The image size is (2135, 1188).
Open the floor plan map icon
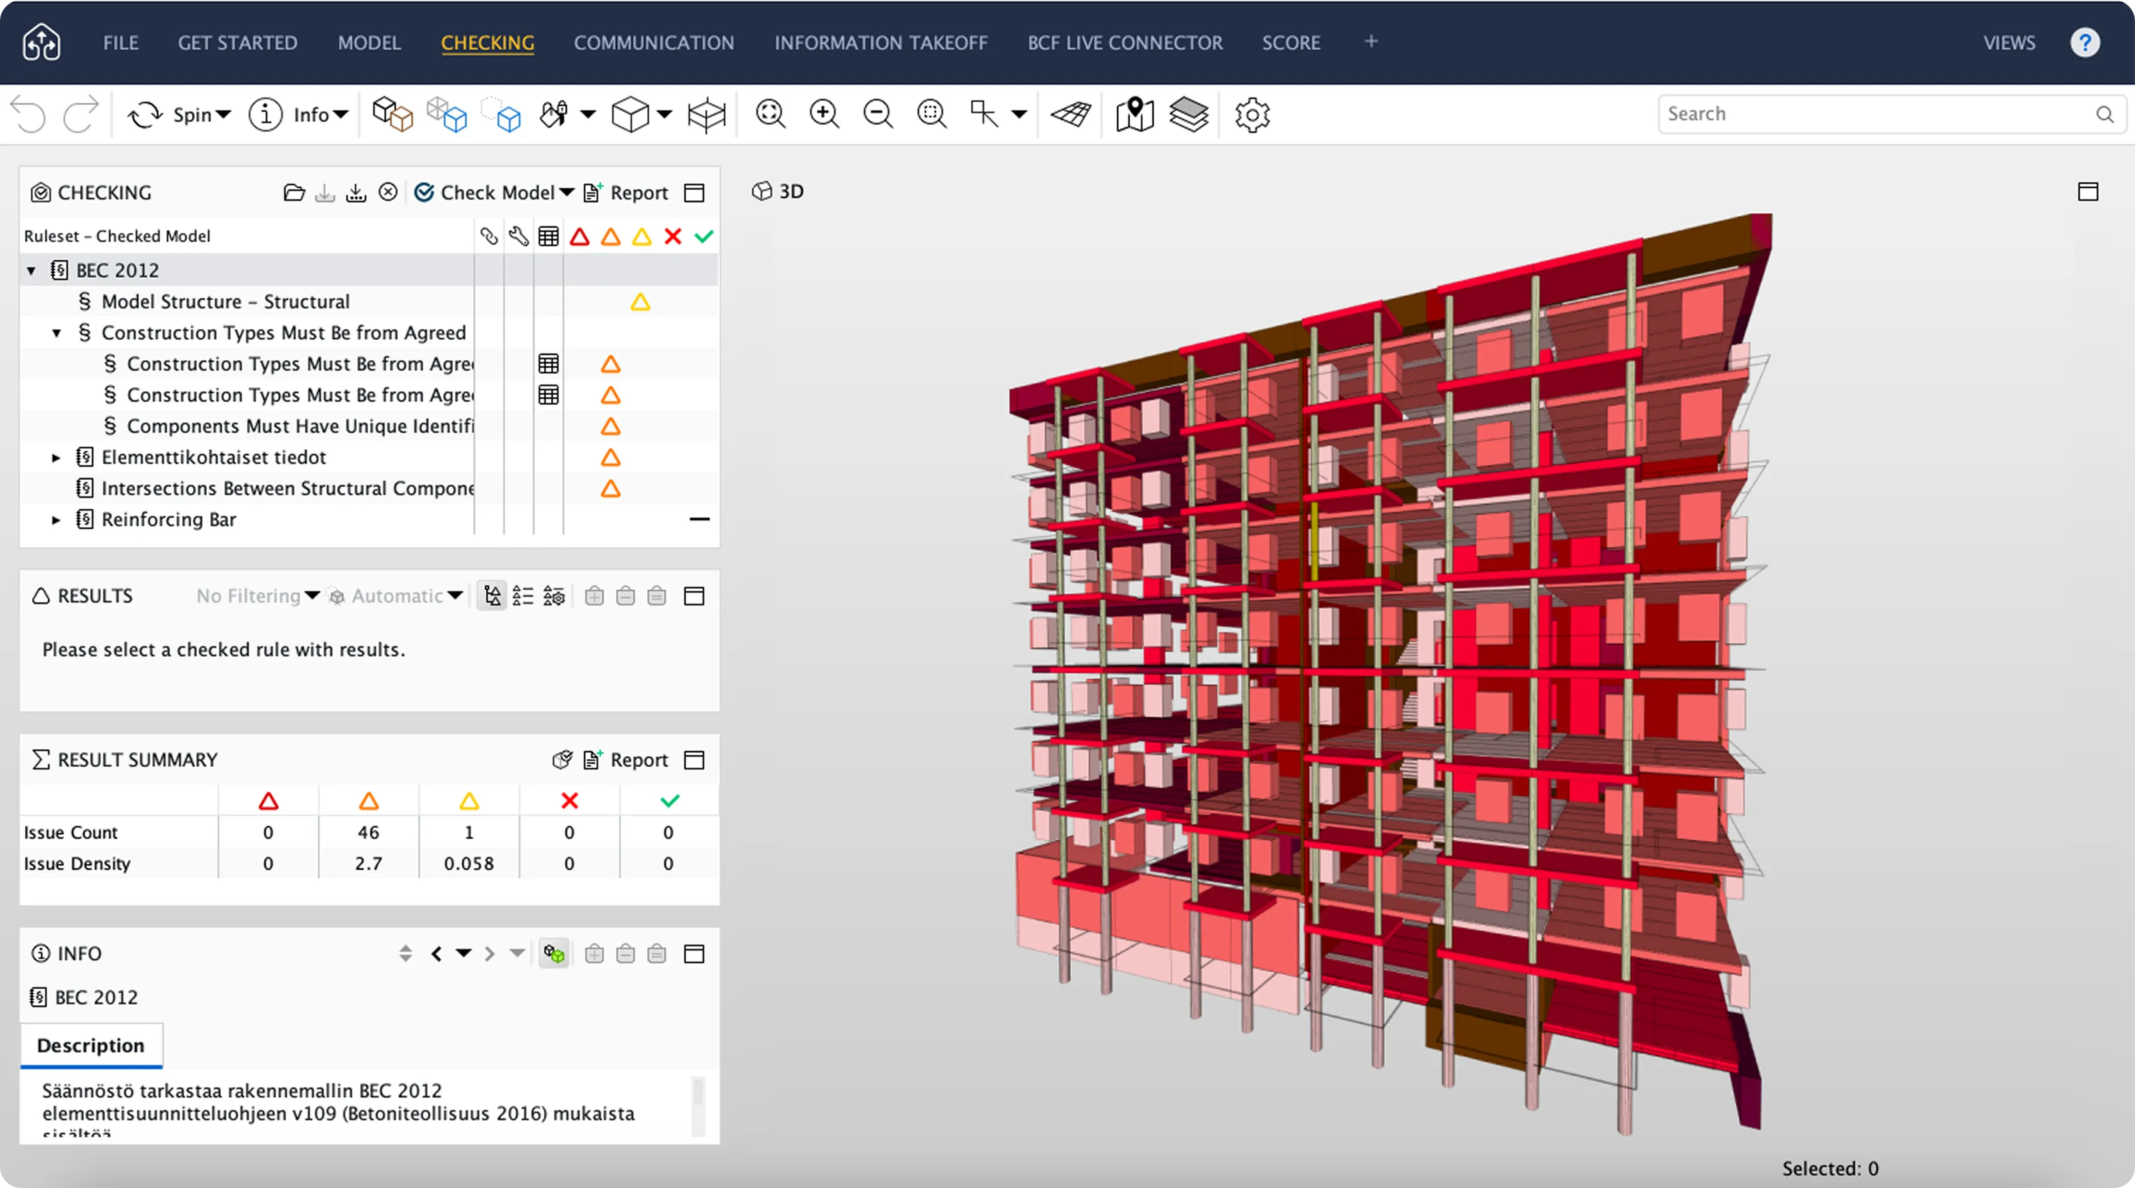[x=1135, y=114]
